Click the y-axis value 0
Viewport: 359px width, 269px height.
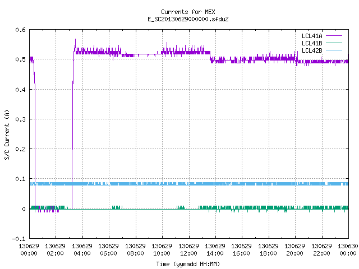click(24, 209)
